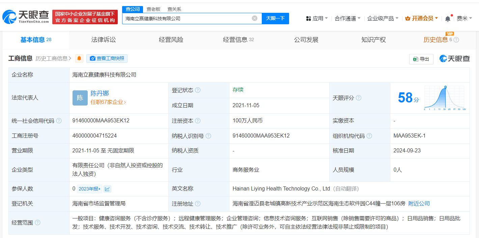
Task: Open the 费米 account dropdown
Action: pos(464,18)
